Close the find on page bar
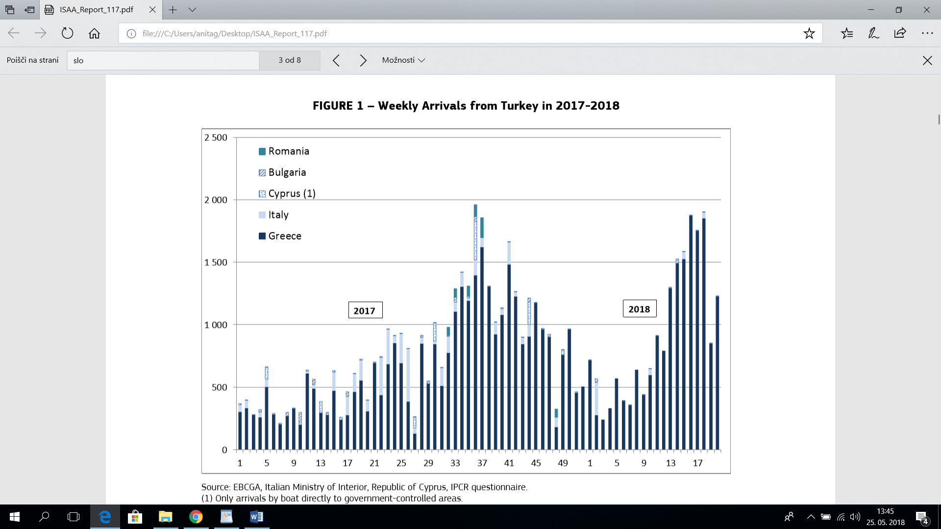The width and height of the screenshot is (941, 529). pos(927,60)
